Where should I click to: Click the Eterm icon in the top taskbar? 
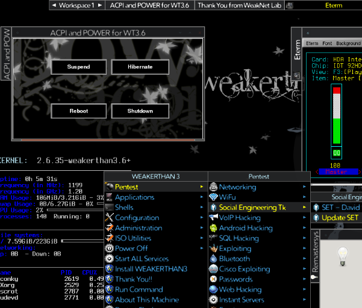pos(290,5)
